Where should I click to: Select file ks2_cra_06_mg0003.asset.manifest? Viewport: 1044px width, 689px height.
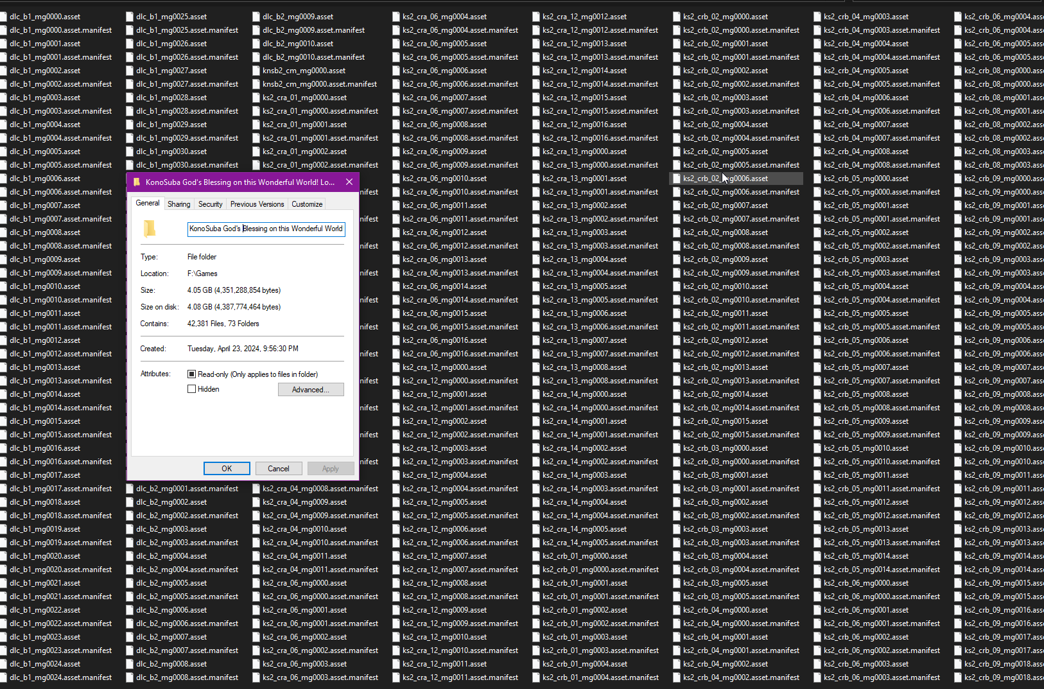(x=320, y=677)
